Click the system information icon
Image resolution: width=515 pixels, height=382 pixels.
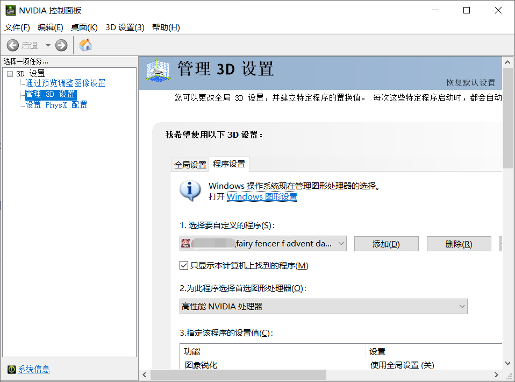coord(11,369)
